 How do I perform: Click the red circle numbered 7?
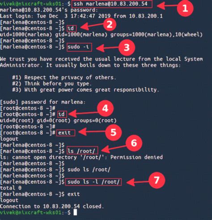157,180
